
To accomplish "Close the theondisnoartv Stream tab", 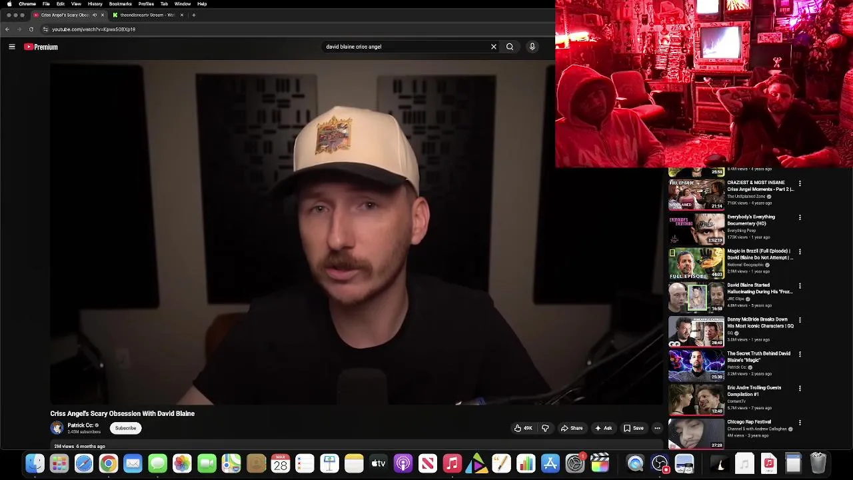I will click(x=182, y=15).
